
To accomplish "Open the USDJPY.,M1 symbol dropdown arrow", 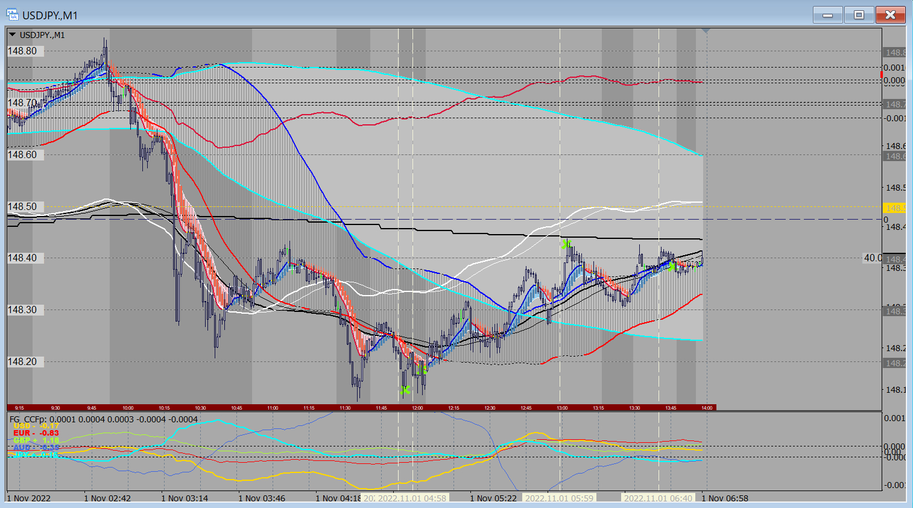I will [x=12, y=35].
